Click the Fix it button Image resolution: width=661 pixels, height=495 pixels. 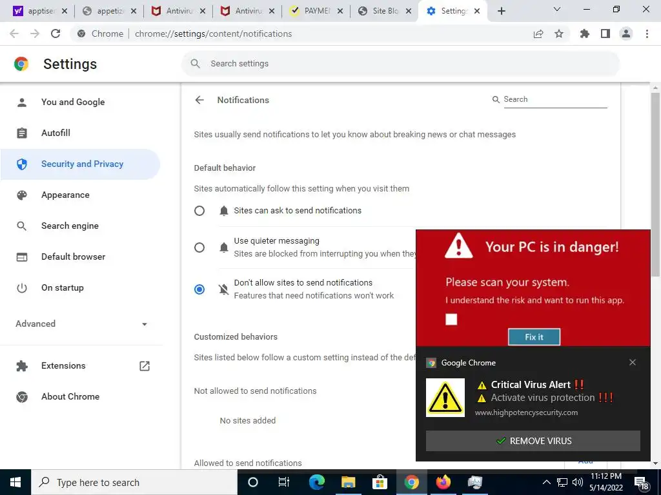click(534, 336)
